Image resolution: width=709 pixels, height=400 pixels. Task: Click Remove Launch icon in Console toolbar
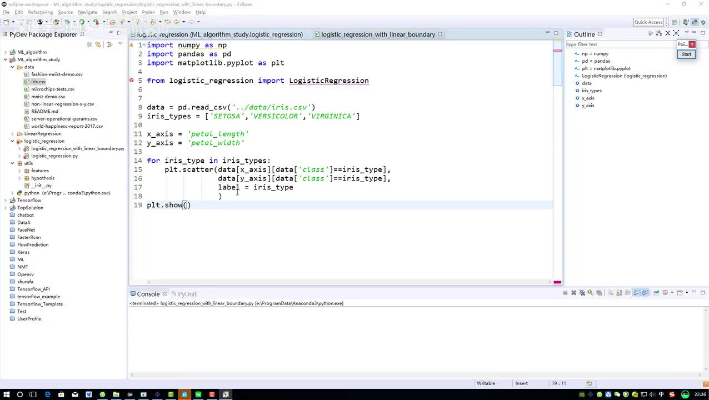(x=574, y=293)
